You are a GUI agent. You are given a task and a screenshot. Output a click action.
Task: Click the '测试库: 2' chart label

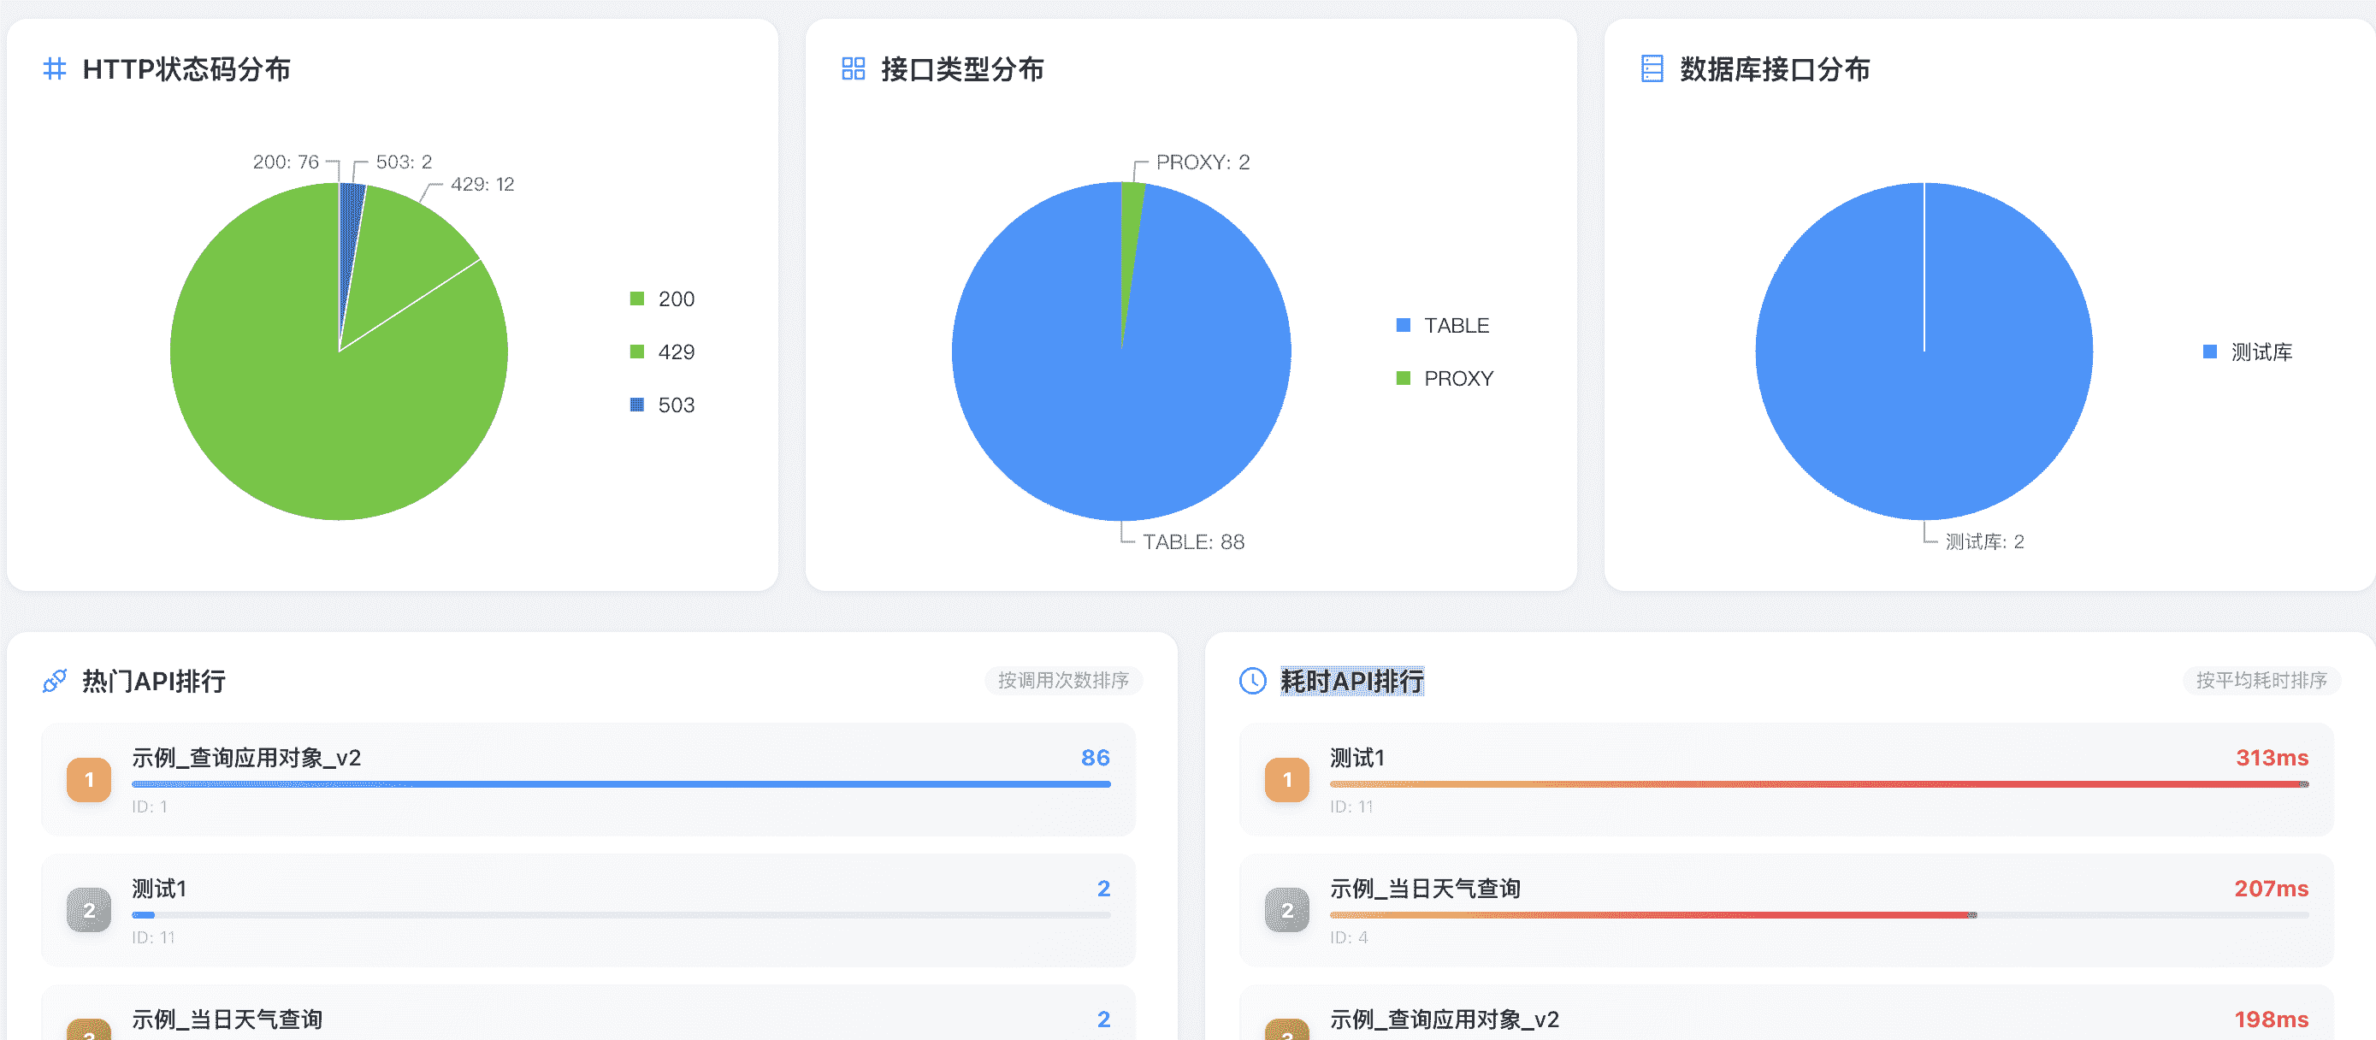(1985, 542)
